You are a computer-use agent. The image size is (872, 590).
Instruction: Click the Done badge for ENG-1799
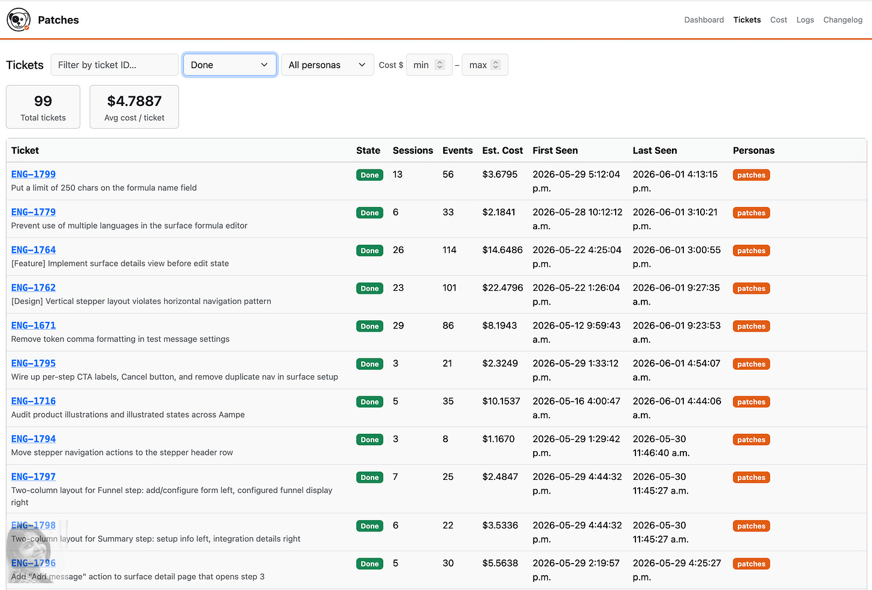click(370, 175)
